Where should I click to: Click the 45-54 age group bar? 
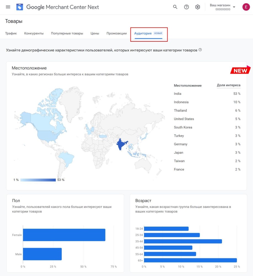coord(168,248)
